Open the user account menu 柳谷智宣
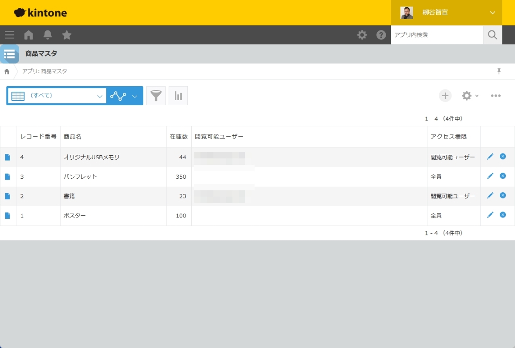This screenshot has height=348, width=515. 446,13
